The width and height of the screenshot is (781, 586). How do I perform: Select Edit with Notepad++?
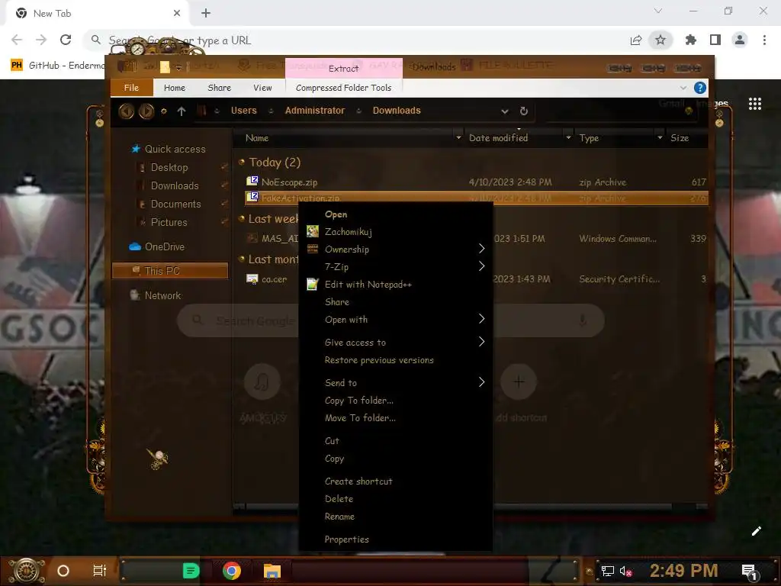(396, 285)
